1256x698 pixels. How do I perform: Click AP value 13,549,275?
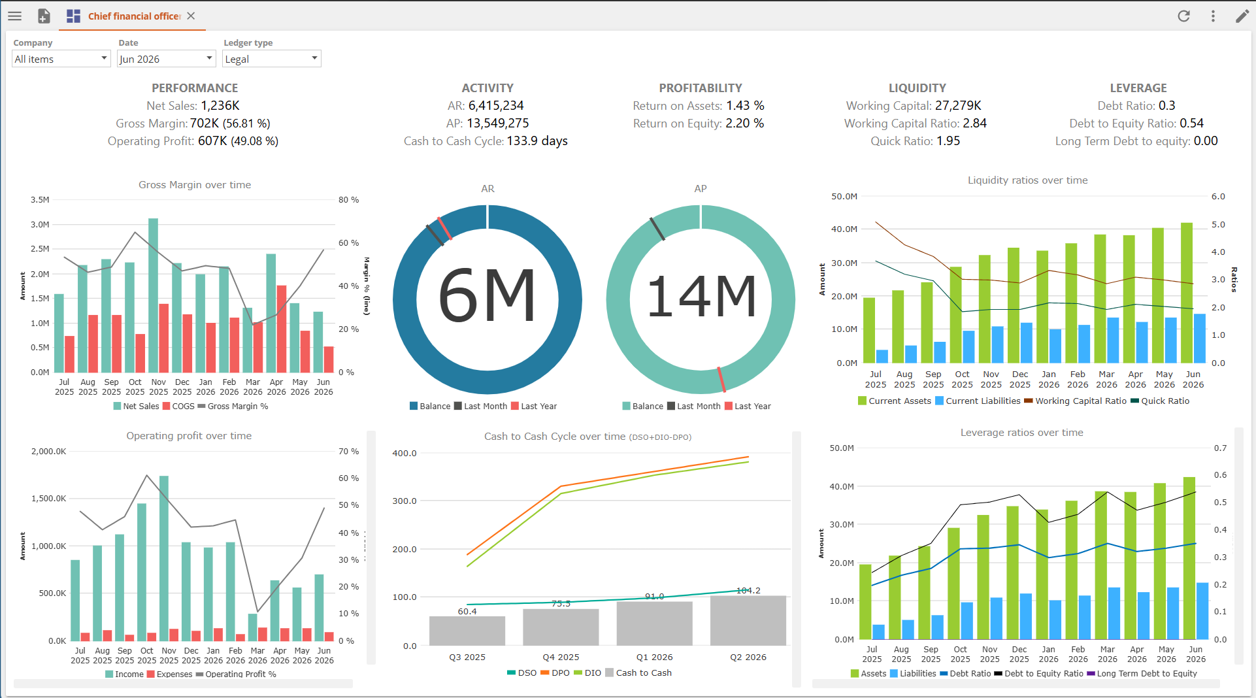(498, 124)
